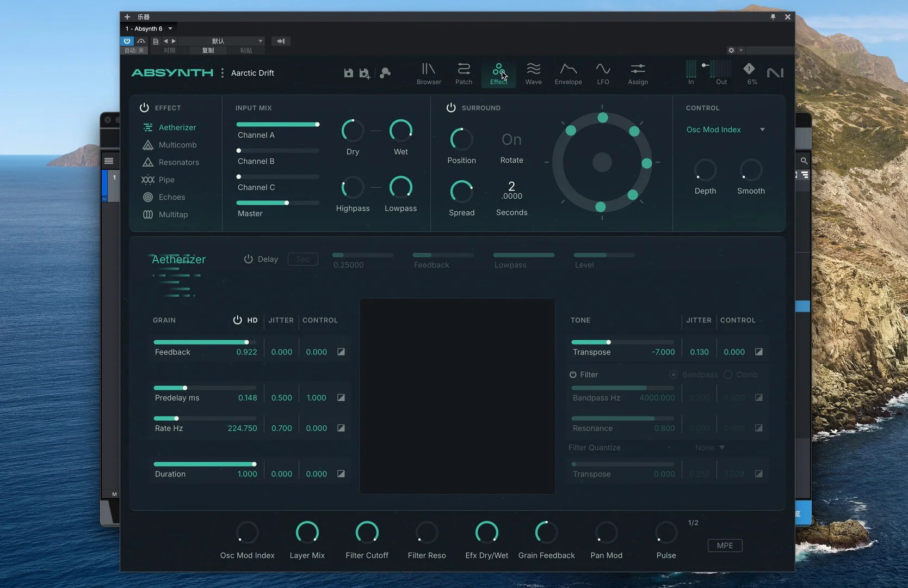Expand the Osc Mod Index control dropdown
This screenshot has height=588, width=908.
tap(762, 130)
